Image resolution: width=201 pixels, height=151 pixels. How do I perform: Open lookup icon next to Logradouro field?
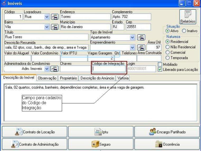click(x=55, y=17)
